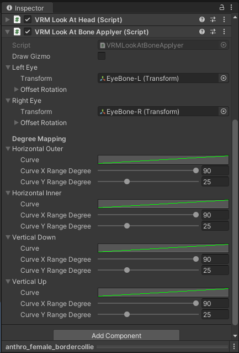239x353 pixels.
Task: Click Vertical Down X Range value field 90
Action: pos(215,259)
